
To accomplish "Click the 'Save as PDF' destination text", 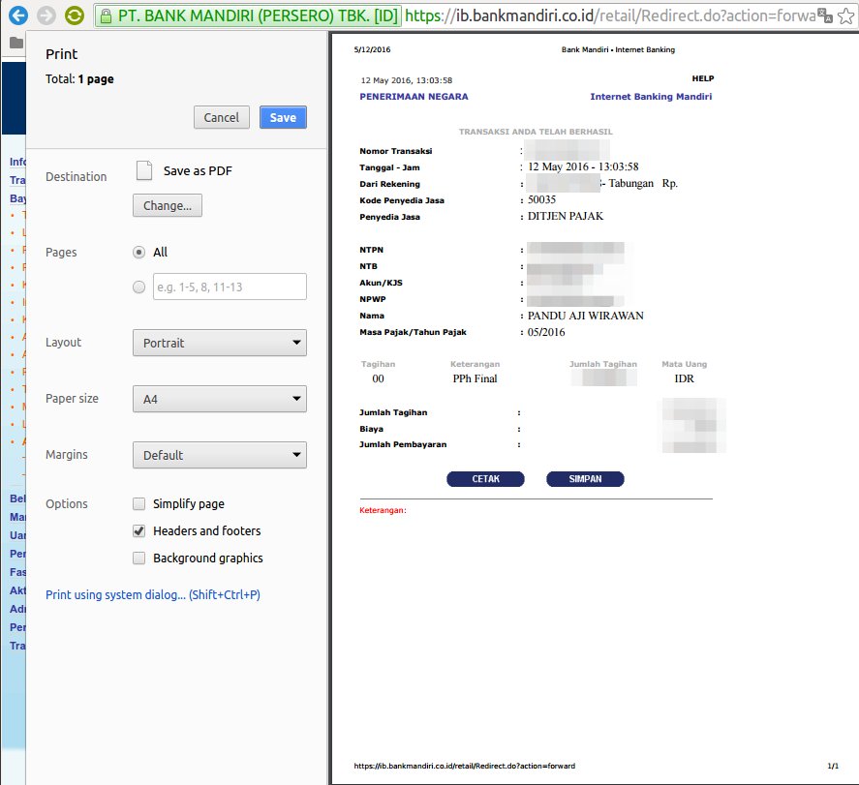I will [x=198, y=170].
